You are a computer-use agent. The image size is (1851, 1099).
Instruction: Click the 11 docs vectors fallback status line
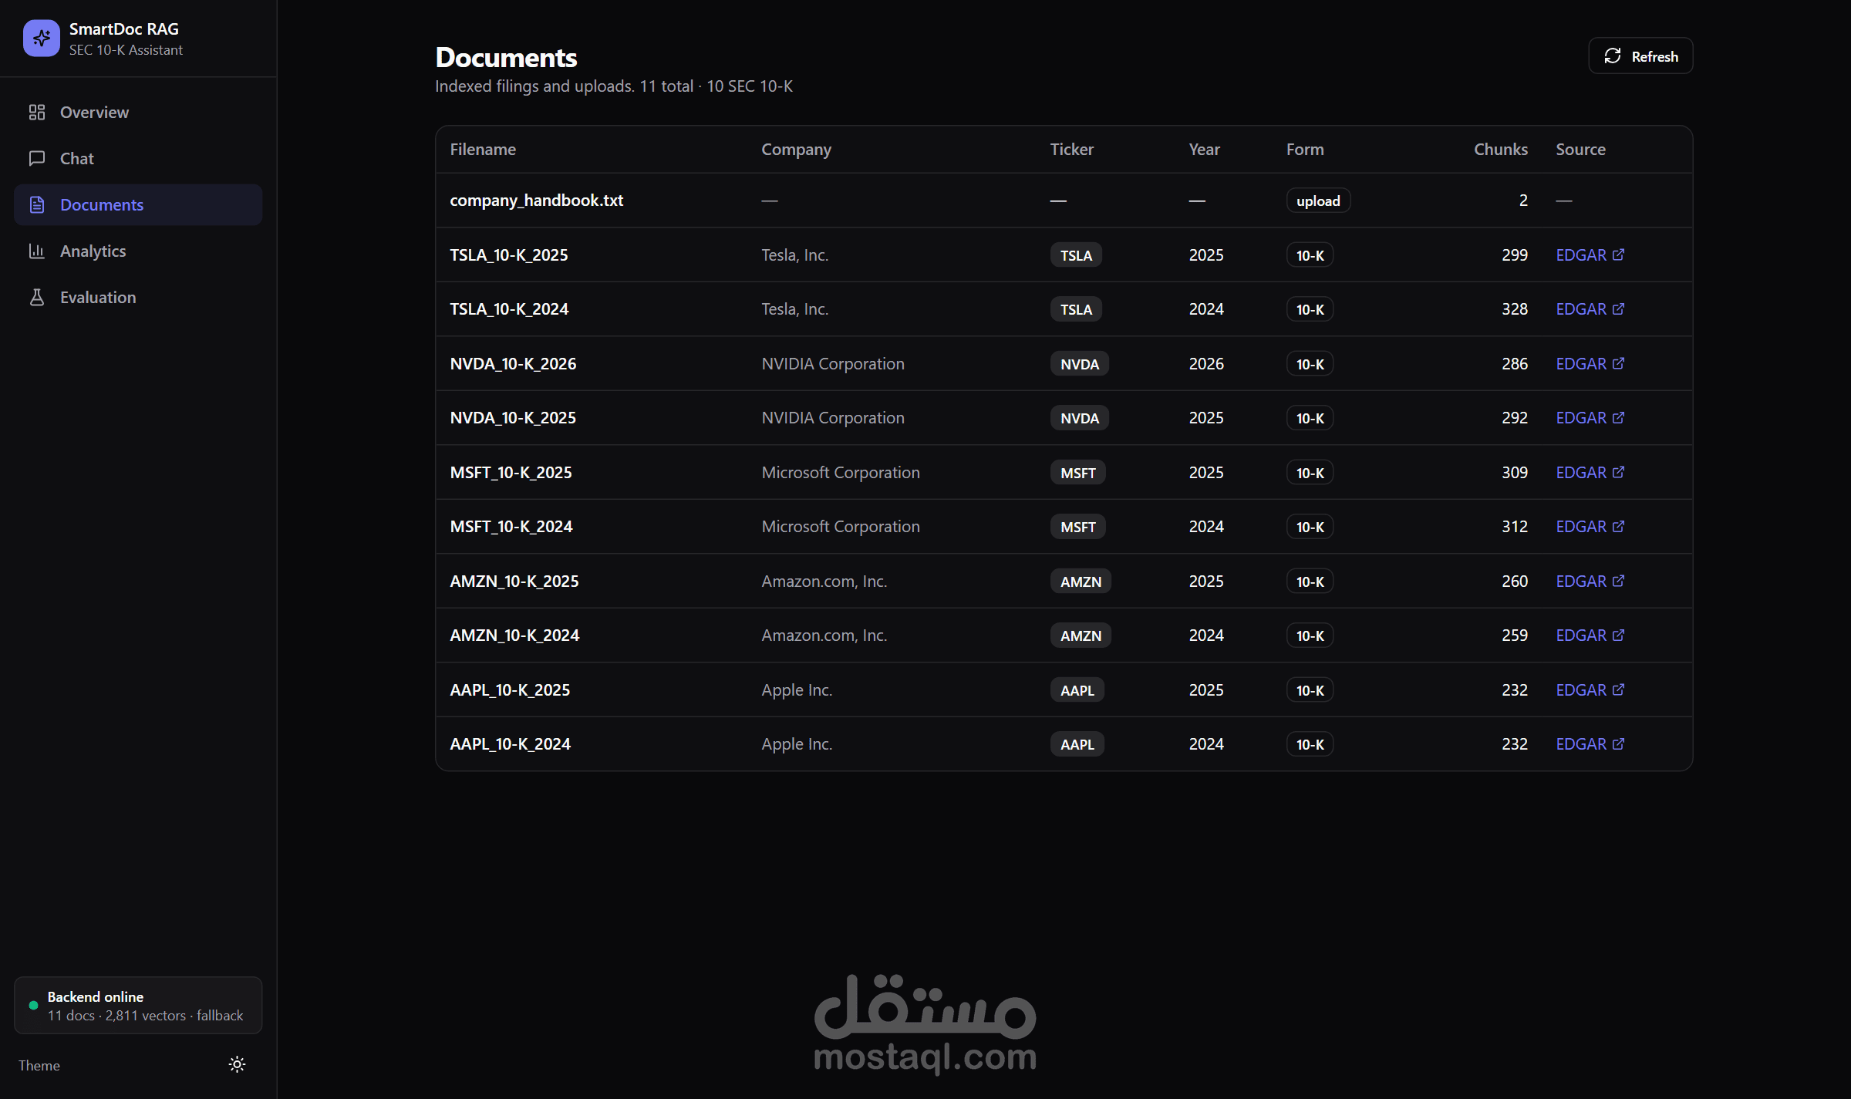tap(145, 1016)
